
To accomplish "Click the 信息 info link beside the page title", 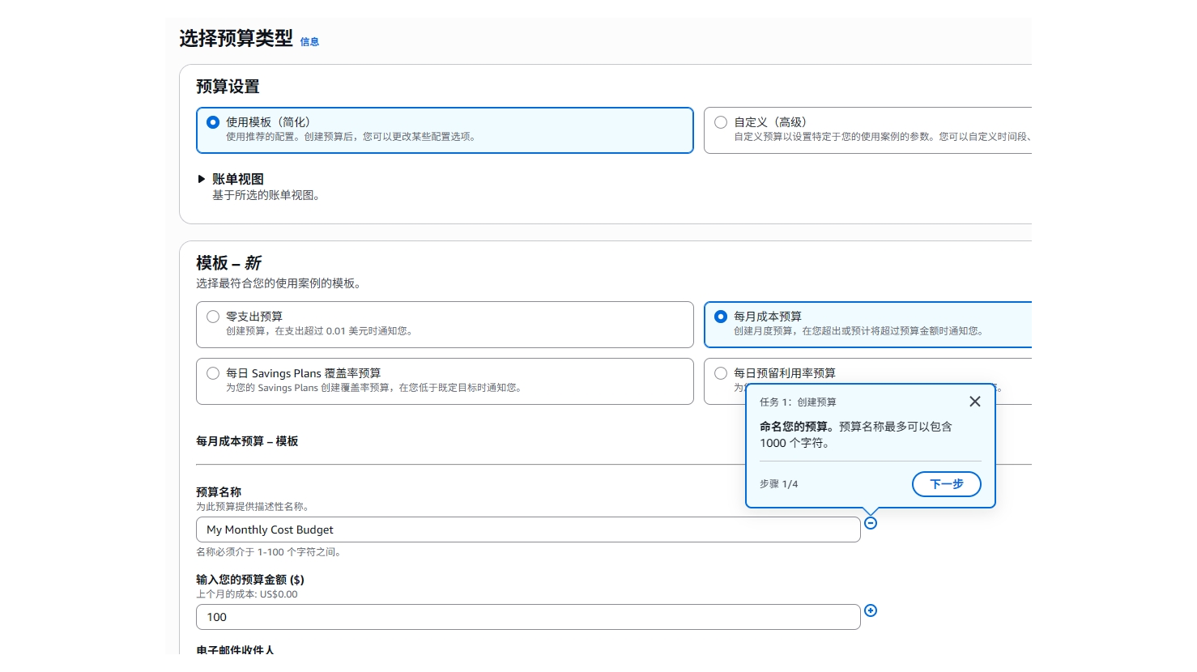I will pyautogui.click(x=309, y=42).
